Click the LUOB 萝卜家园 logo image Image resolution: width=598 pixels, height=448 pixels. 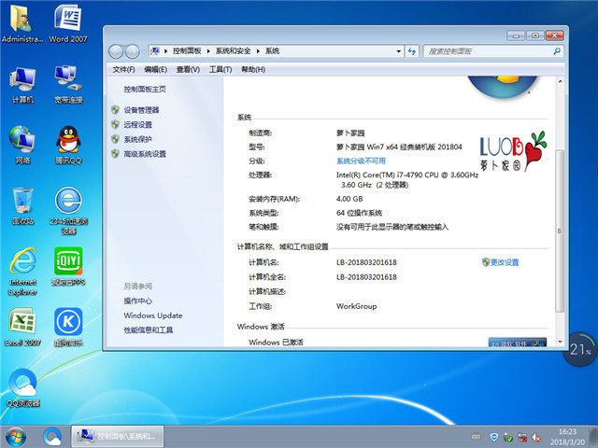tap(513, 151)
